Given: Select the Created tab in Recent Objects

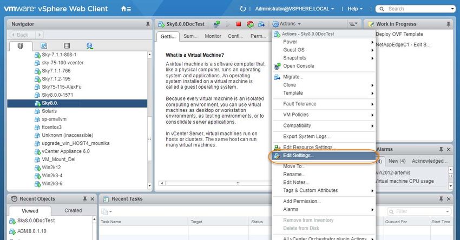Looking at the screenshot, I should click(x=73, y=210).
